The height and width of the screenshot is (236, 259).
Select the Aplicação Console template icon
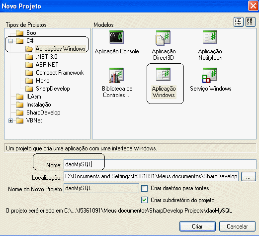(x=116, y=37)
